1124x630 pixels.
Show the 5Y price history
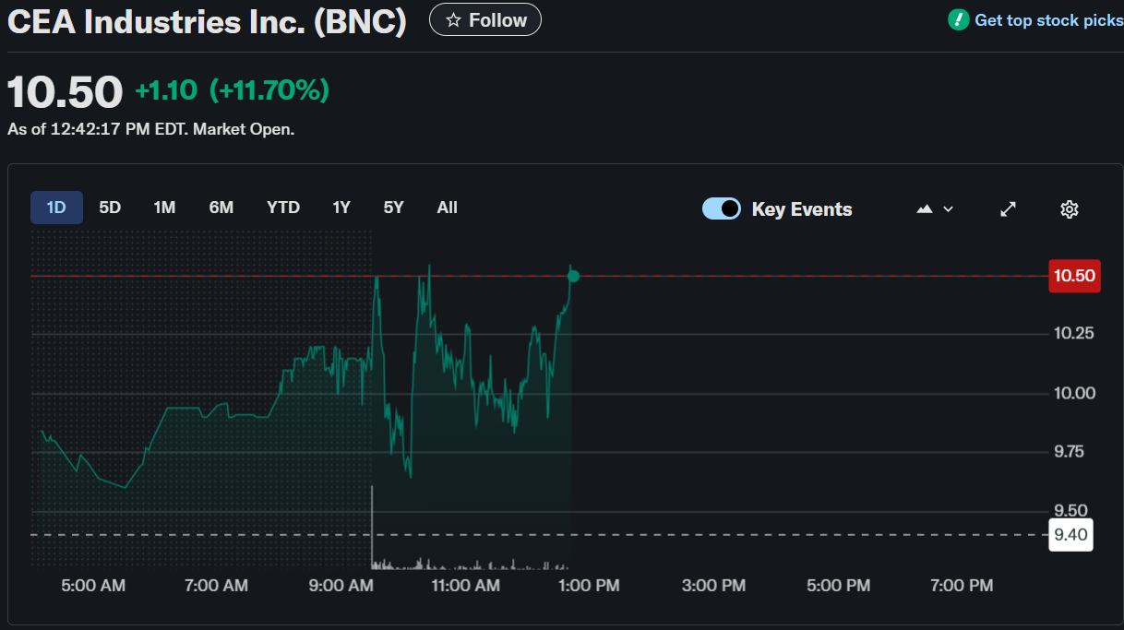tap(394, 208)
